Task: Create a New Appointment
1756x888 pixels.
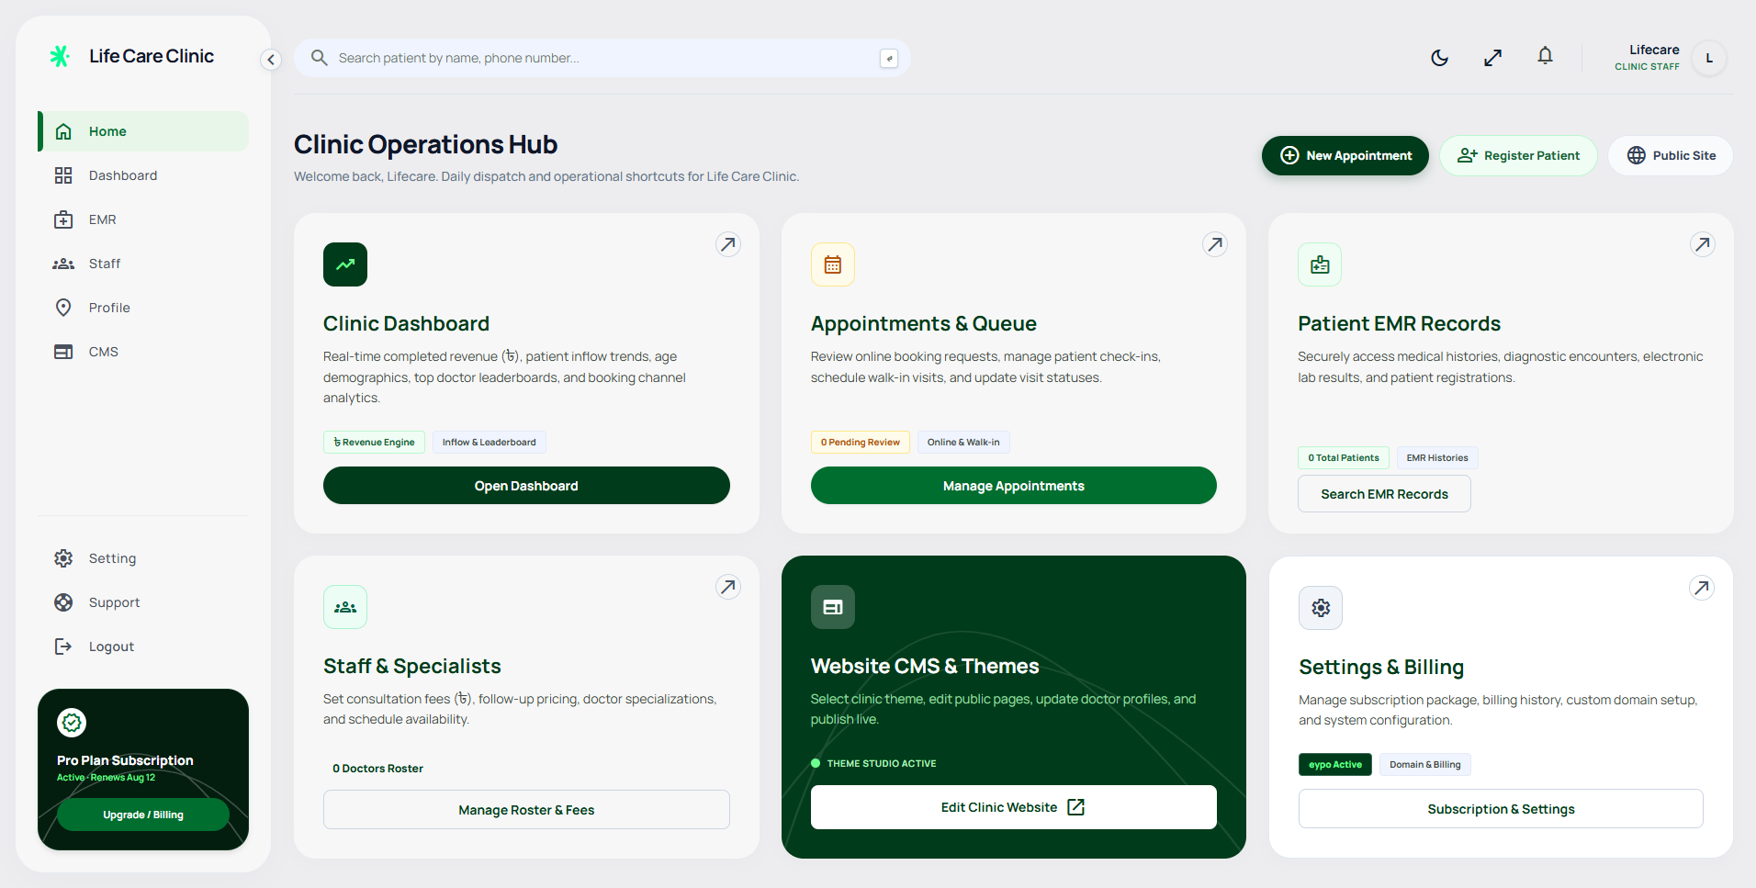Action: (1345, 155)
